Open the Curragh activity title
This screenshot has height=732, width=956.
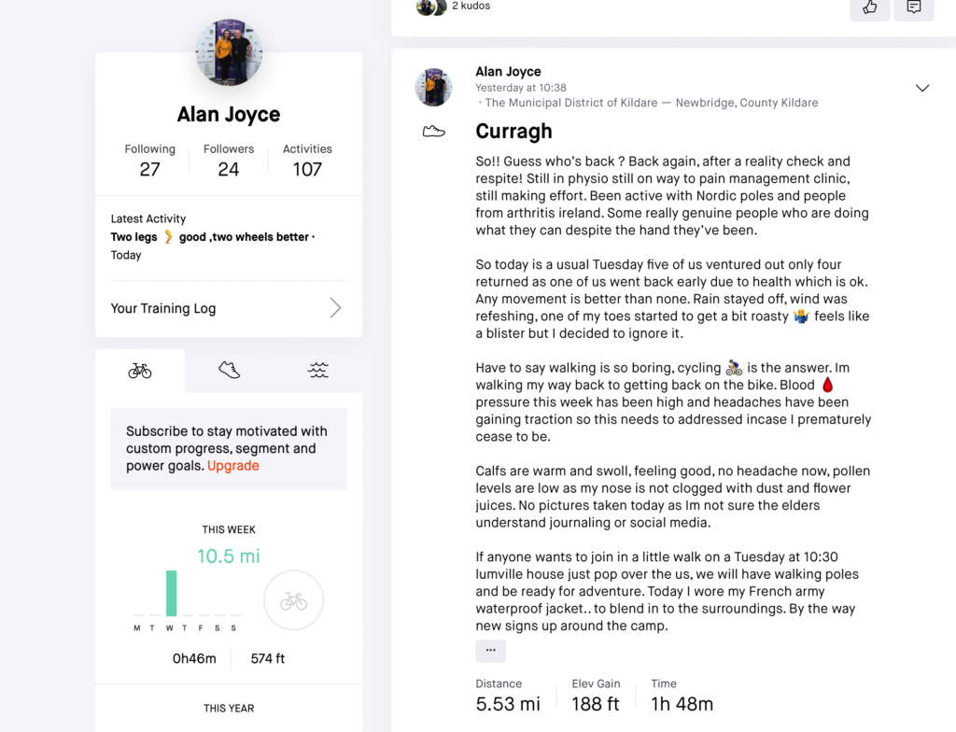[514, 131]
